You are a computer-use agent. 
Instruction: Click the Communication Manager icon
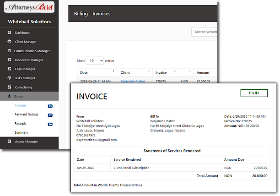coord(9,51)
